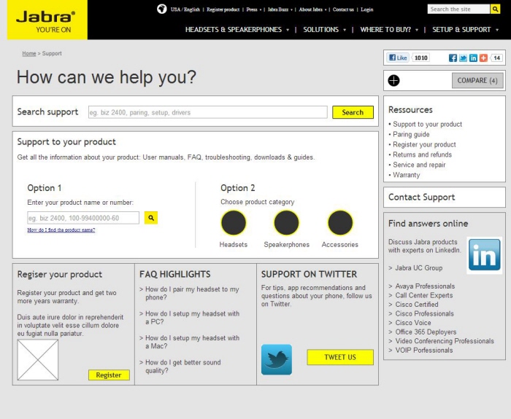Open the Returns and refunds link
Viewport: 511px width, 419px height.
click(x=422, y=154)
